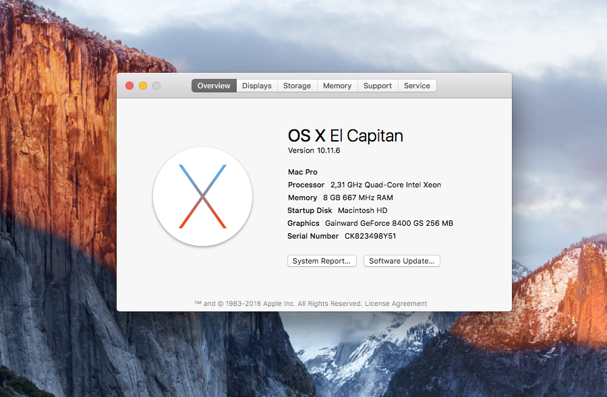
Task: Open the Storage tab
Action: click(297, 86)
